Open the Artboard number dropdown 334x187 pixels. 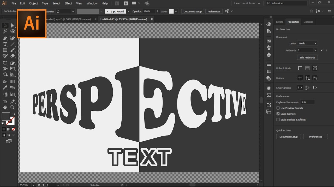[315, 50]
